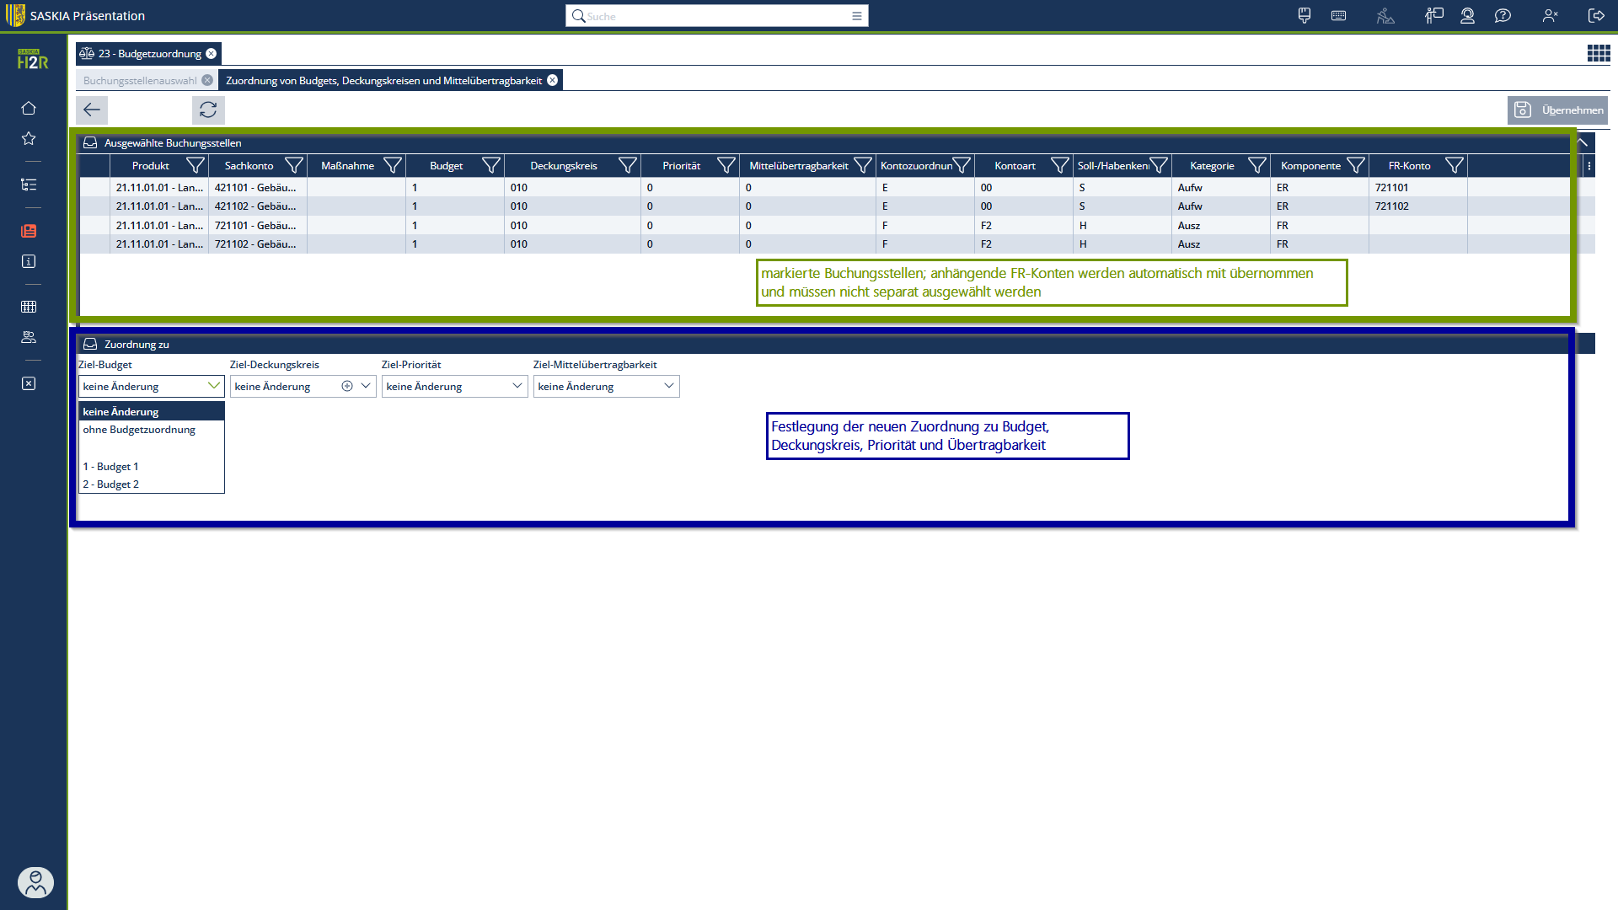The image size is (1618, 910).
Task: Open the Ziel-Mittelübertragbarkeit dropdown
Action: coord(668,386)
